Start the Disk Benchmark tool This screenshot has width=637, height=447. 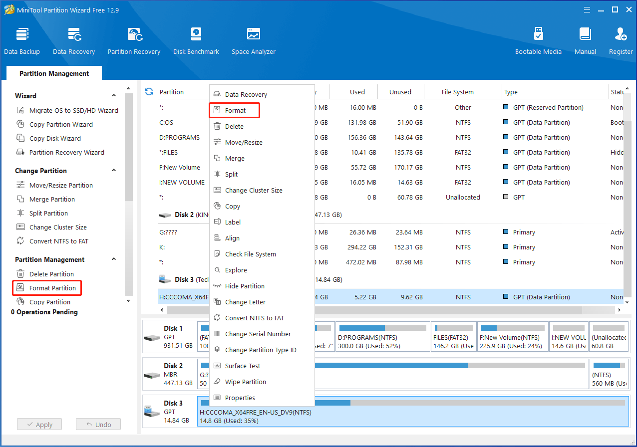[x=196, y=41]
